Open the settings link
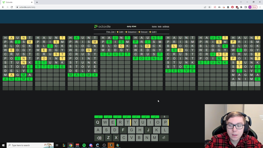Viewport: 263px width, 148px height. pyautogui.click(x=166, y=26)
